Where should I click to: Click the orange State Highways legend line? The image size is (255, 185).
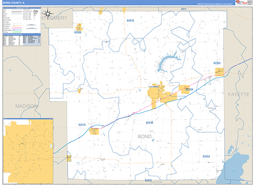tap(17, 26)
